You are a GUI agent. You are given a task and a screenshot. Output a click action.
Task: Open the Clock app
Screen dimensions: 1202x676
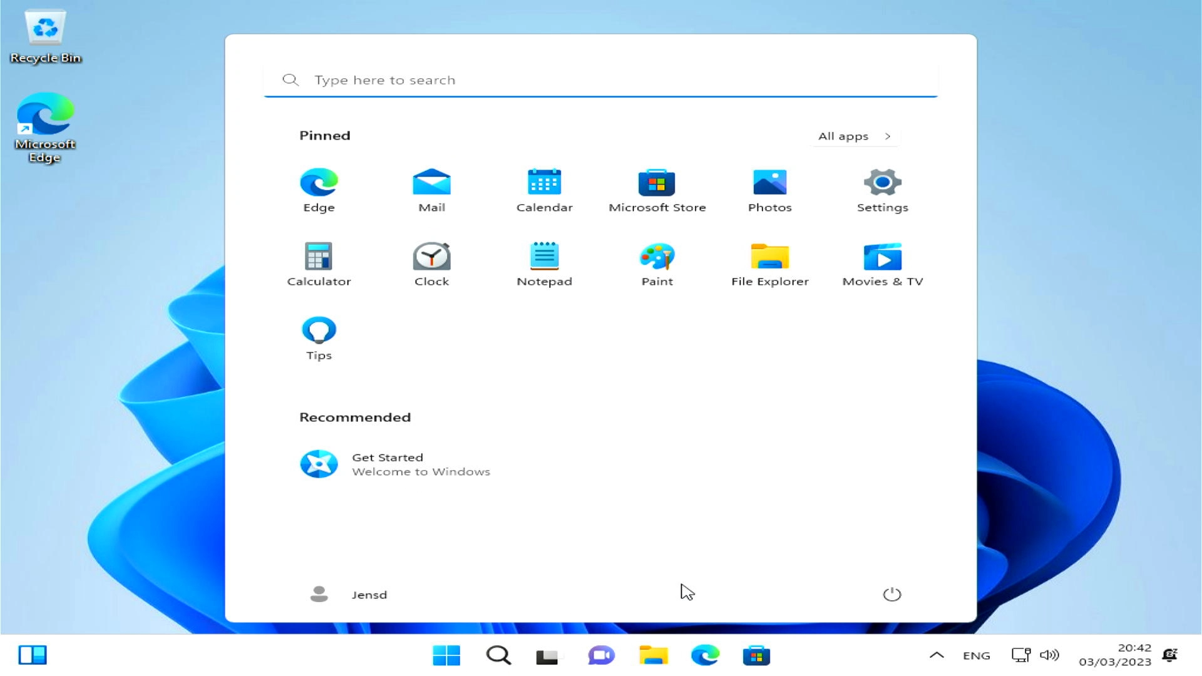click(x=431, y=262)
